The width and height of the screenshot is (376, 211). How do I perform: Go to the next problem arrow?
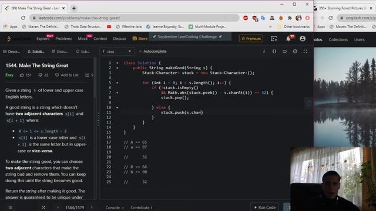[92, 207]
